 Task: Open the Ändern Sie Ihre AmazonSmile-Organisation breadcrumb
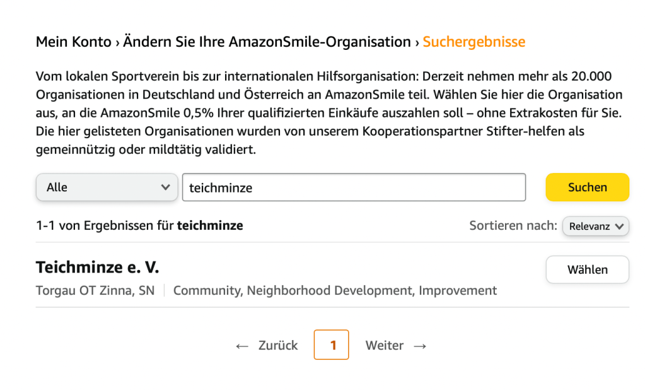[x=267, y=42]
